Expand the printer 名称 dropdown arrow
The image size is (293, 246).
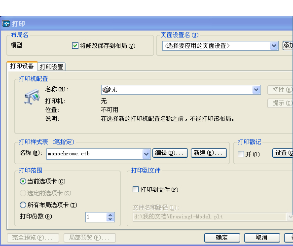coord(256,90)
